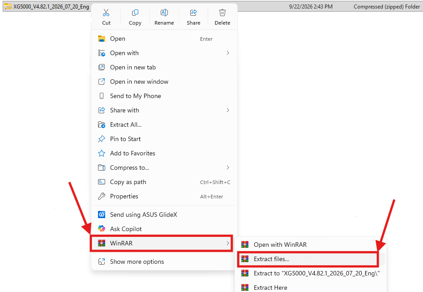The width and height of the screenshot is (423, 292).
Task: Click the wrench icon for Properties
Action: [102, 196]
